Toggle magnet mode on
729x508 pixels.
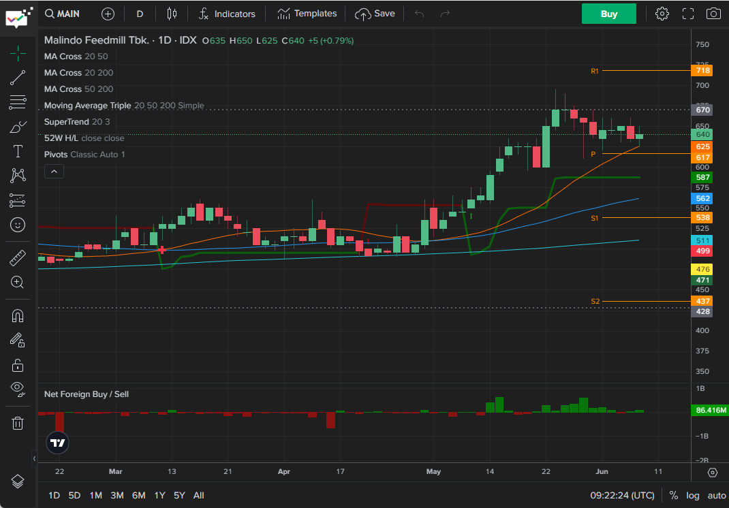(x=18, y=316)
